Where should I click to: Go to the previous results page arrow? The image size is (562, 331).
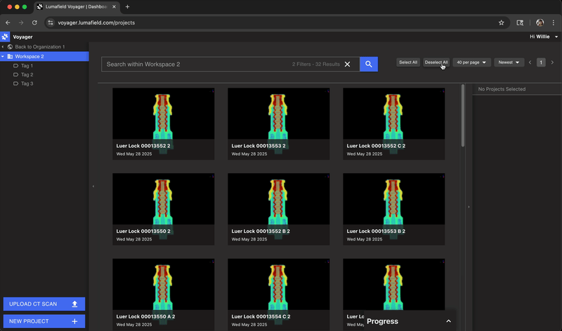click(x=530, y=62)
